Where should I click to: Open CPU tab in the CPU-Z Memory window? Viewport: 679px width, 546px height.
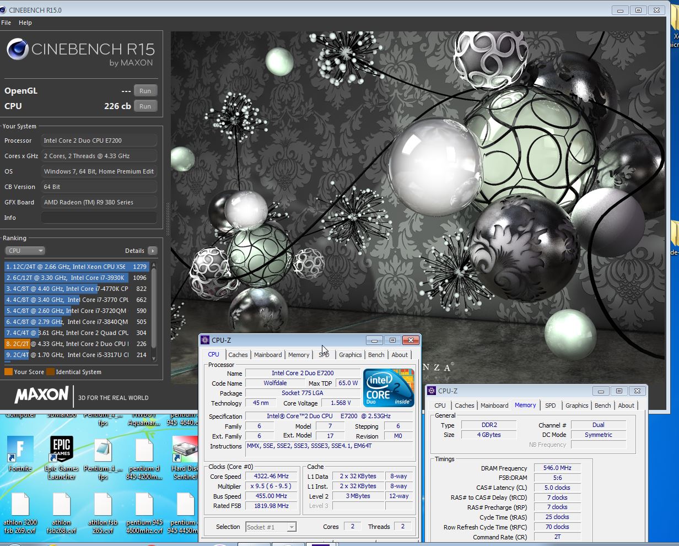coord(440,406)
